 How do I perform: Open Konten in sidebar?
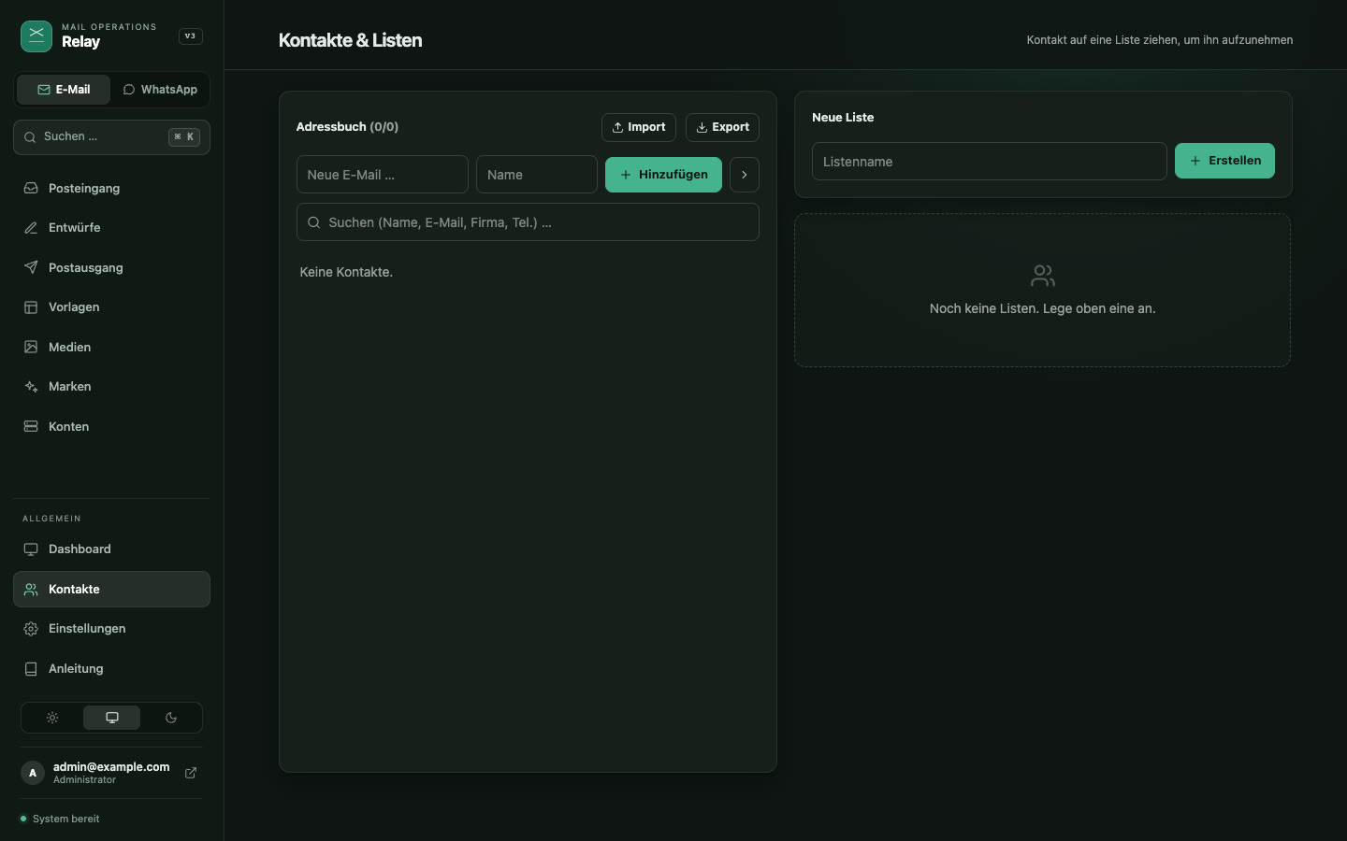[111, 426]
